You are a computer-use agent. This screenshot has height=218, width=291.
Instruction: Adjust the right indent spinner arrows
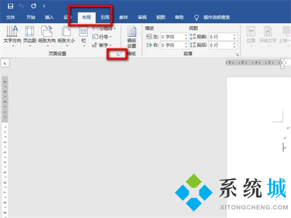click(x=186, y=45)
